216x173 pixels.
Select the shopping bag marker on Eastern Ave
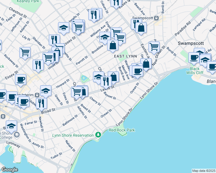(x=146, y=65)
